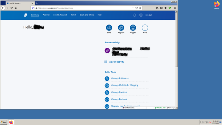Click the PayPal logo in the header
Screen dimensions: 222x125
coord(26,15)
